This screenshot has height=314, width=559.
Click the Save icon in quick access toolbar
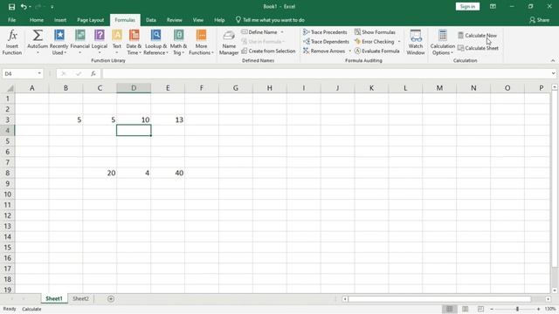click(x=11, y=7)
